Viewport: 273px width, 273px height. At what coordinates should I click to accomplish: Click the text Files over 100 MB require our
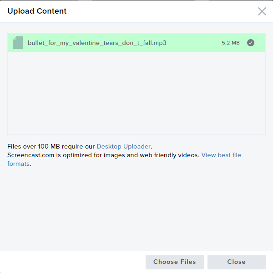click(51, 146)
